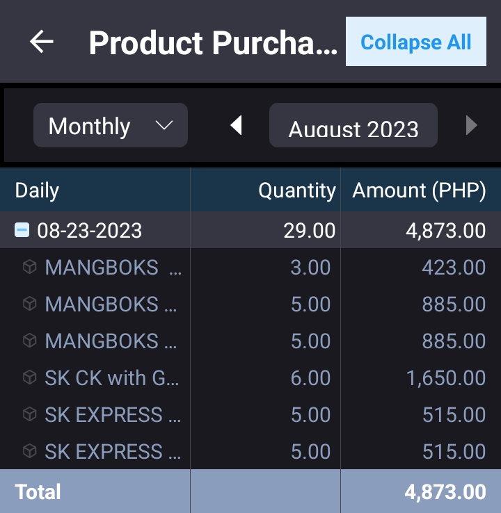Click the Product Purcha... page title
Screen dimensions: 501x513
[x=213, y=43]
